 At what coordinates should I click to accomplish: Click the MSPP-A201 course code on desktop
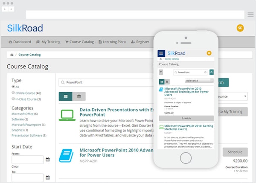[x=89, y=161]
